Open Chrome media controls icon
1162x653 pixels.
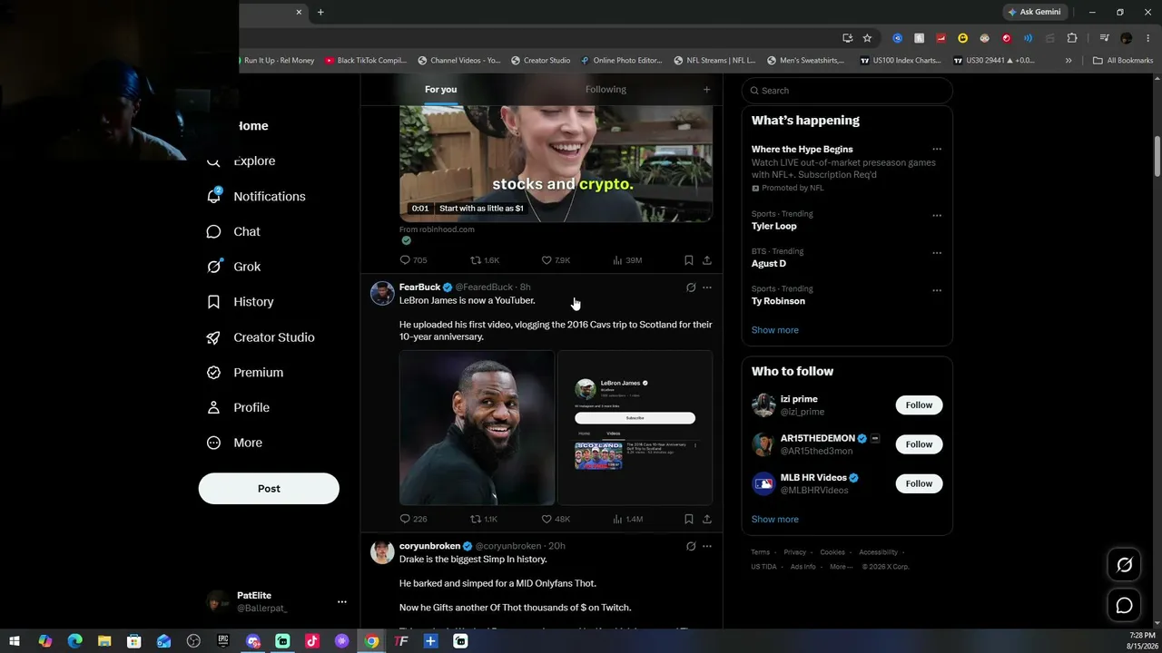pos(1104,38)
